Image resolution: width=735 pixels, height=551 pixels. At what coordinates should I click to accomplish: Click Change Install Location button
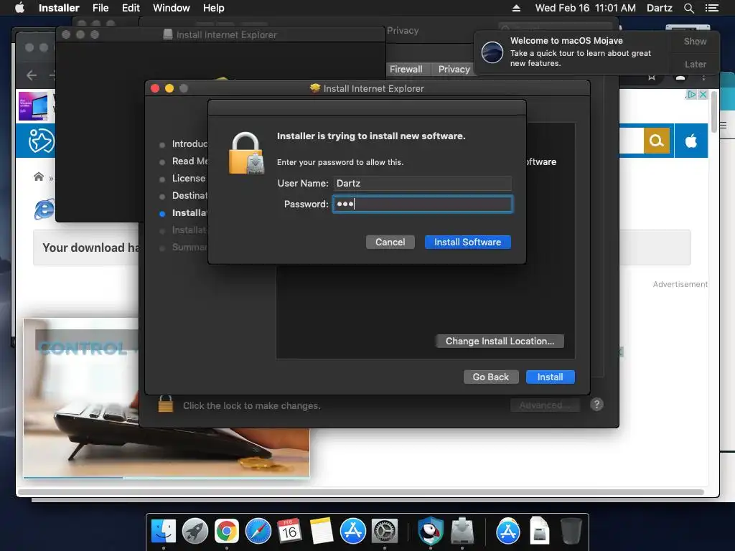500,341
